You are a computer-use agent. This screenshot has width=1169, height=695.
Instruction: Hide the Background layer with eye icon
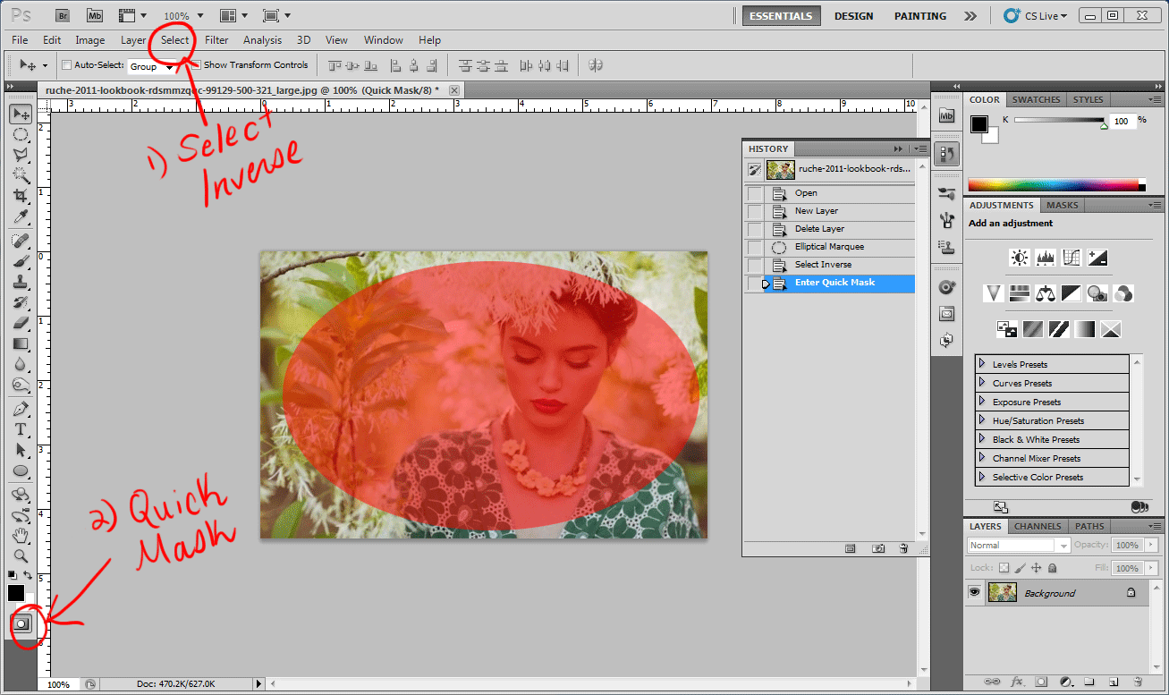pos(974,592)
